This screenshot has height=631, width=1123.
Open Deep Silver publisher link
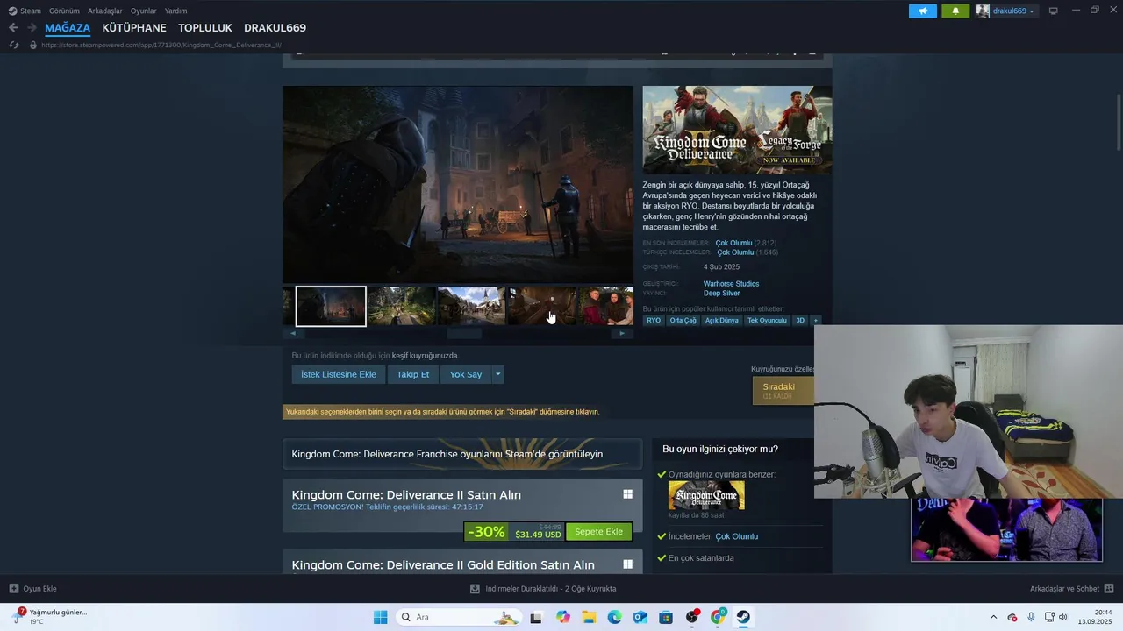[x=721, y=294]
